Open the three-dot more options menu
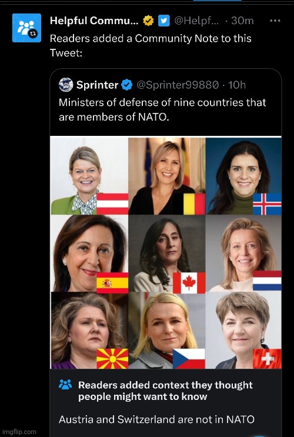 (x=275, y=21)
